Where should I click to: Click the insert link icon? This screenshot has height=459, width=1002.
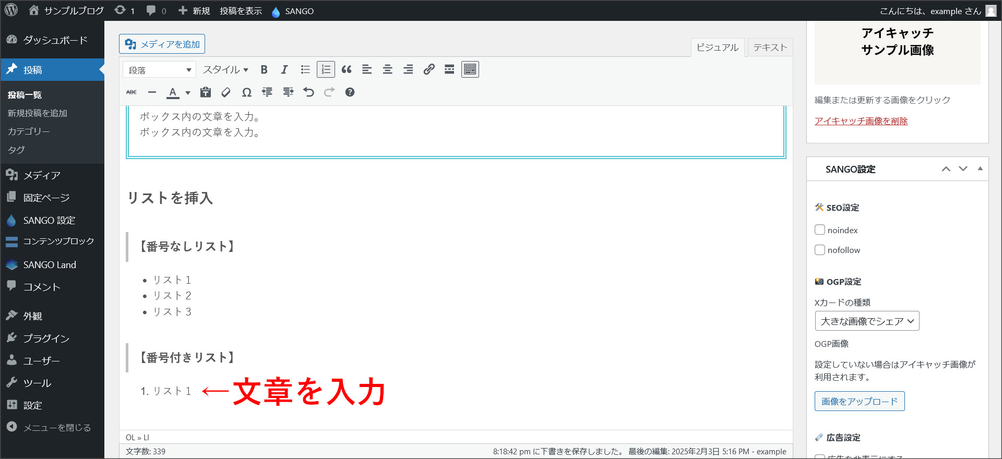pos(429,69)
